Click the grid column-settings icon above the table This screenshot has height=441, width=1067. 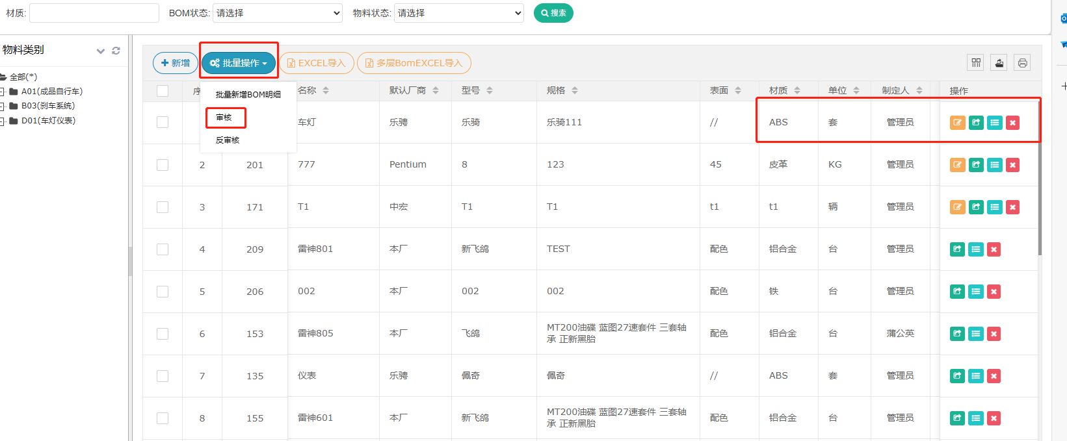click(976, 63)
